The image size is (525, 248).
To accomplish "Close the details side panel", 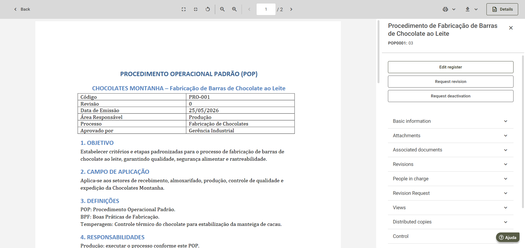I will [x=511, y=28].
